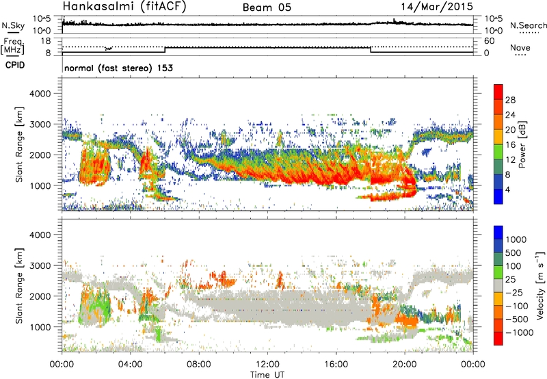
Task: Click the "-500" tick on velocity colorbar
Action: (x=517, y=319)
